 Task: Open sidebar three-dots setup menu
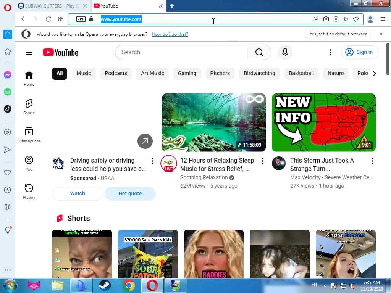[x=8, y=270]
